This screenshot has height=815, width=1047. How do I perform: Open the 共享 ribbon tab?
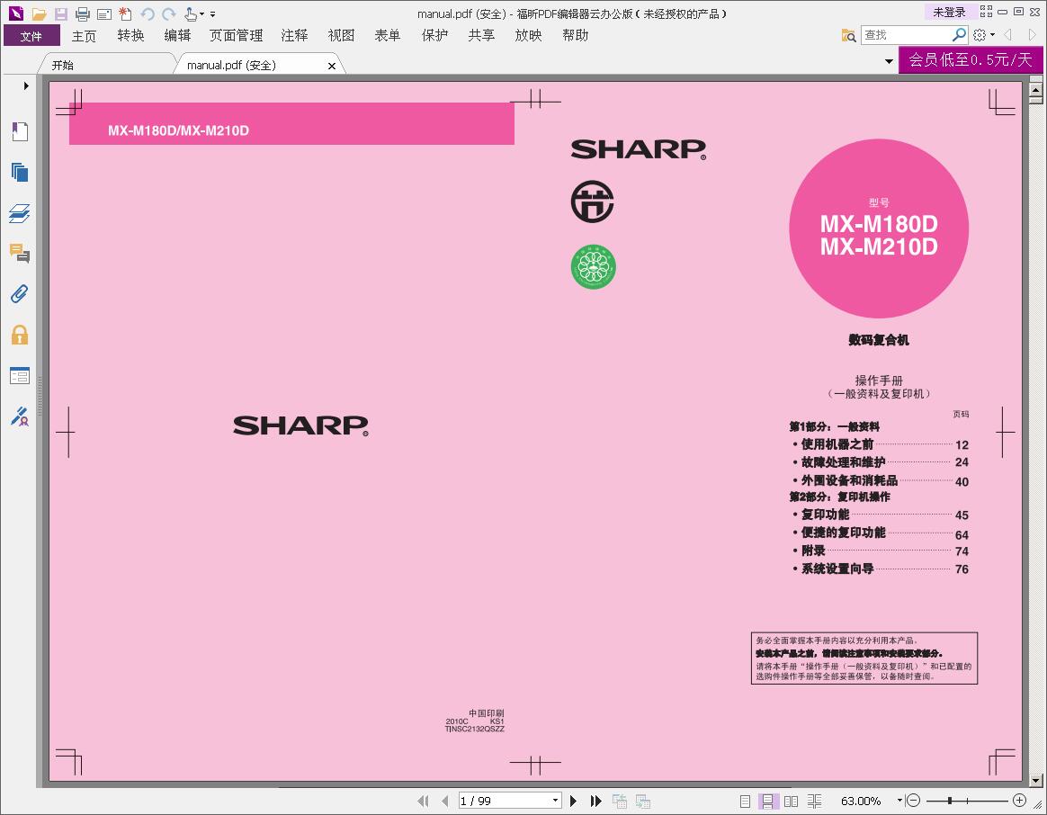[x=481, y=35]
